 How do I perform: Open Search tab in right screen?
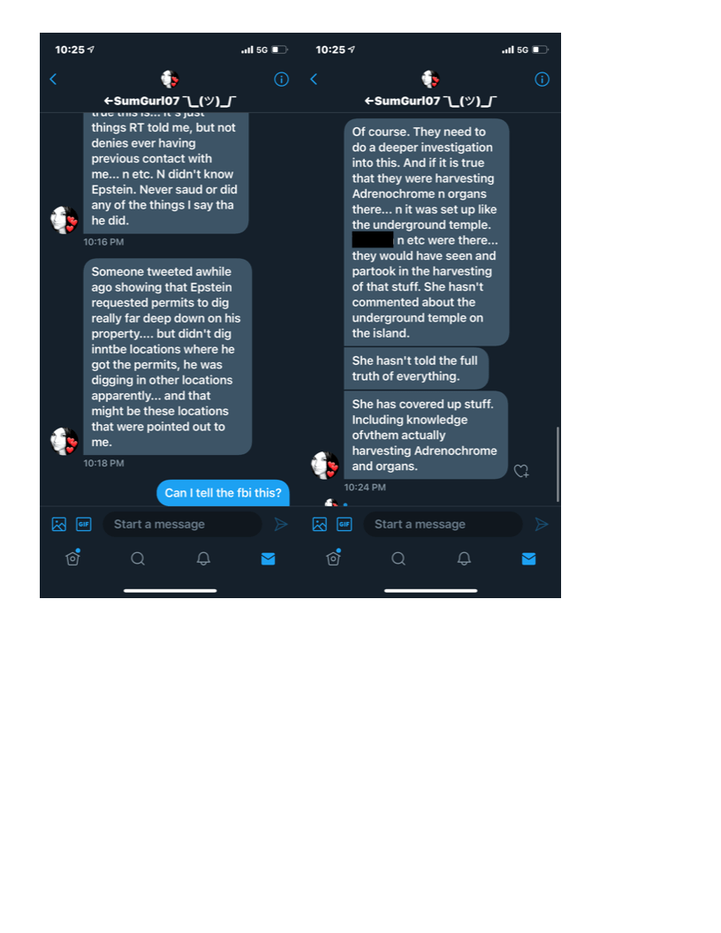point(398,558)
